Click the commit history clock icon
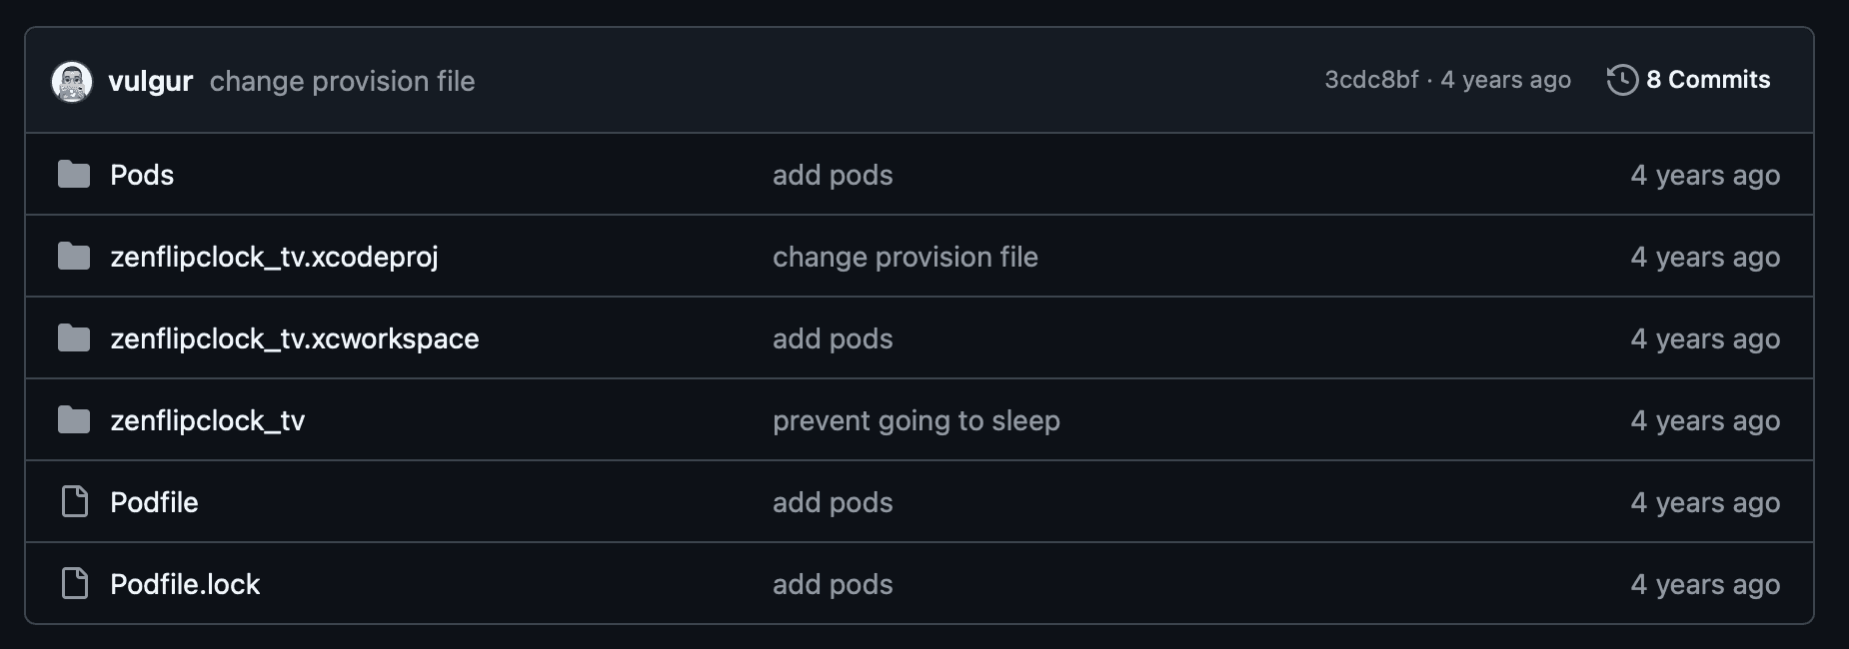 coord(1622,80)
